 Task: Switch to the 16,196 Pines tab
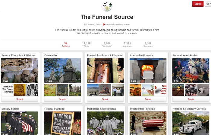pos(86,44)
